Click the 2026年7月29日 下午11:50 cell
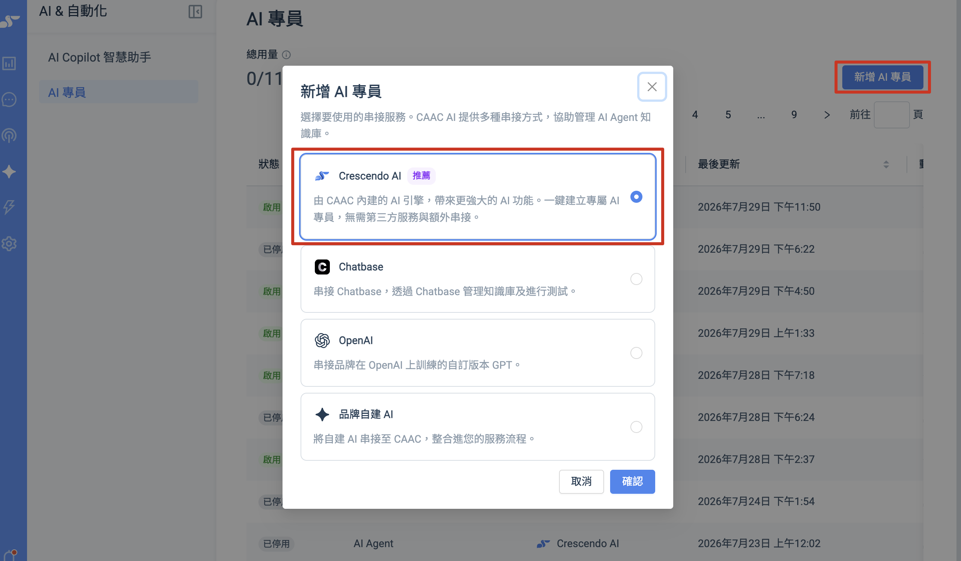 coord(759,207)
